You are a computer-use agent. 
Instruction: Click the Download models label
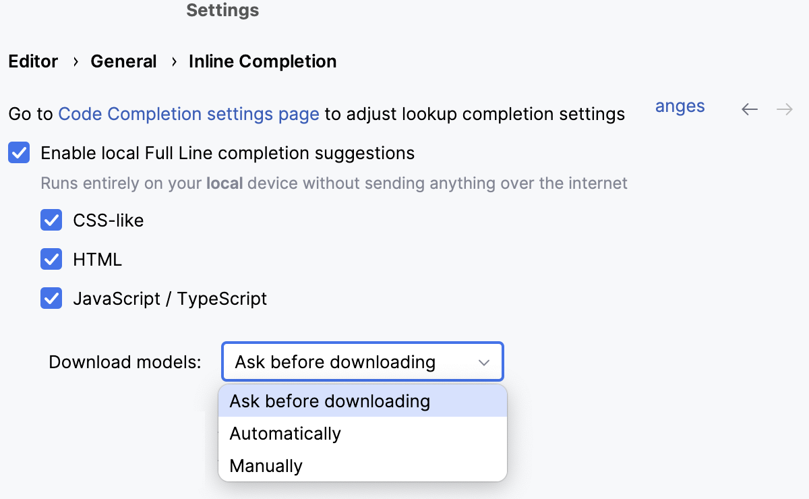click(x=124, y=362)
